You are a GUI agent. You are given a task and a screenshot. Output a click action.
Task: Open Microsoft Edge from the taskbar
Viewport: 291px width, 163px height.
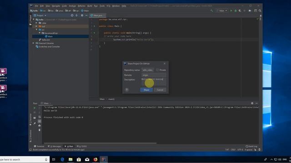(x=62, y=159)
